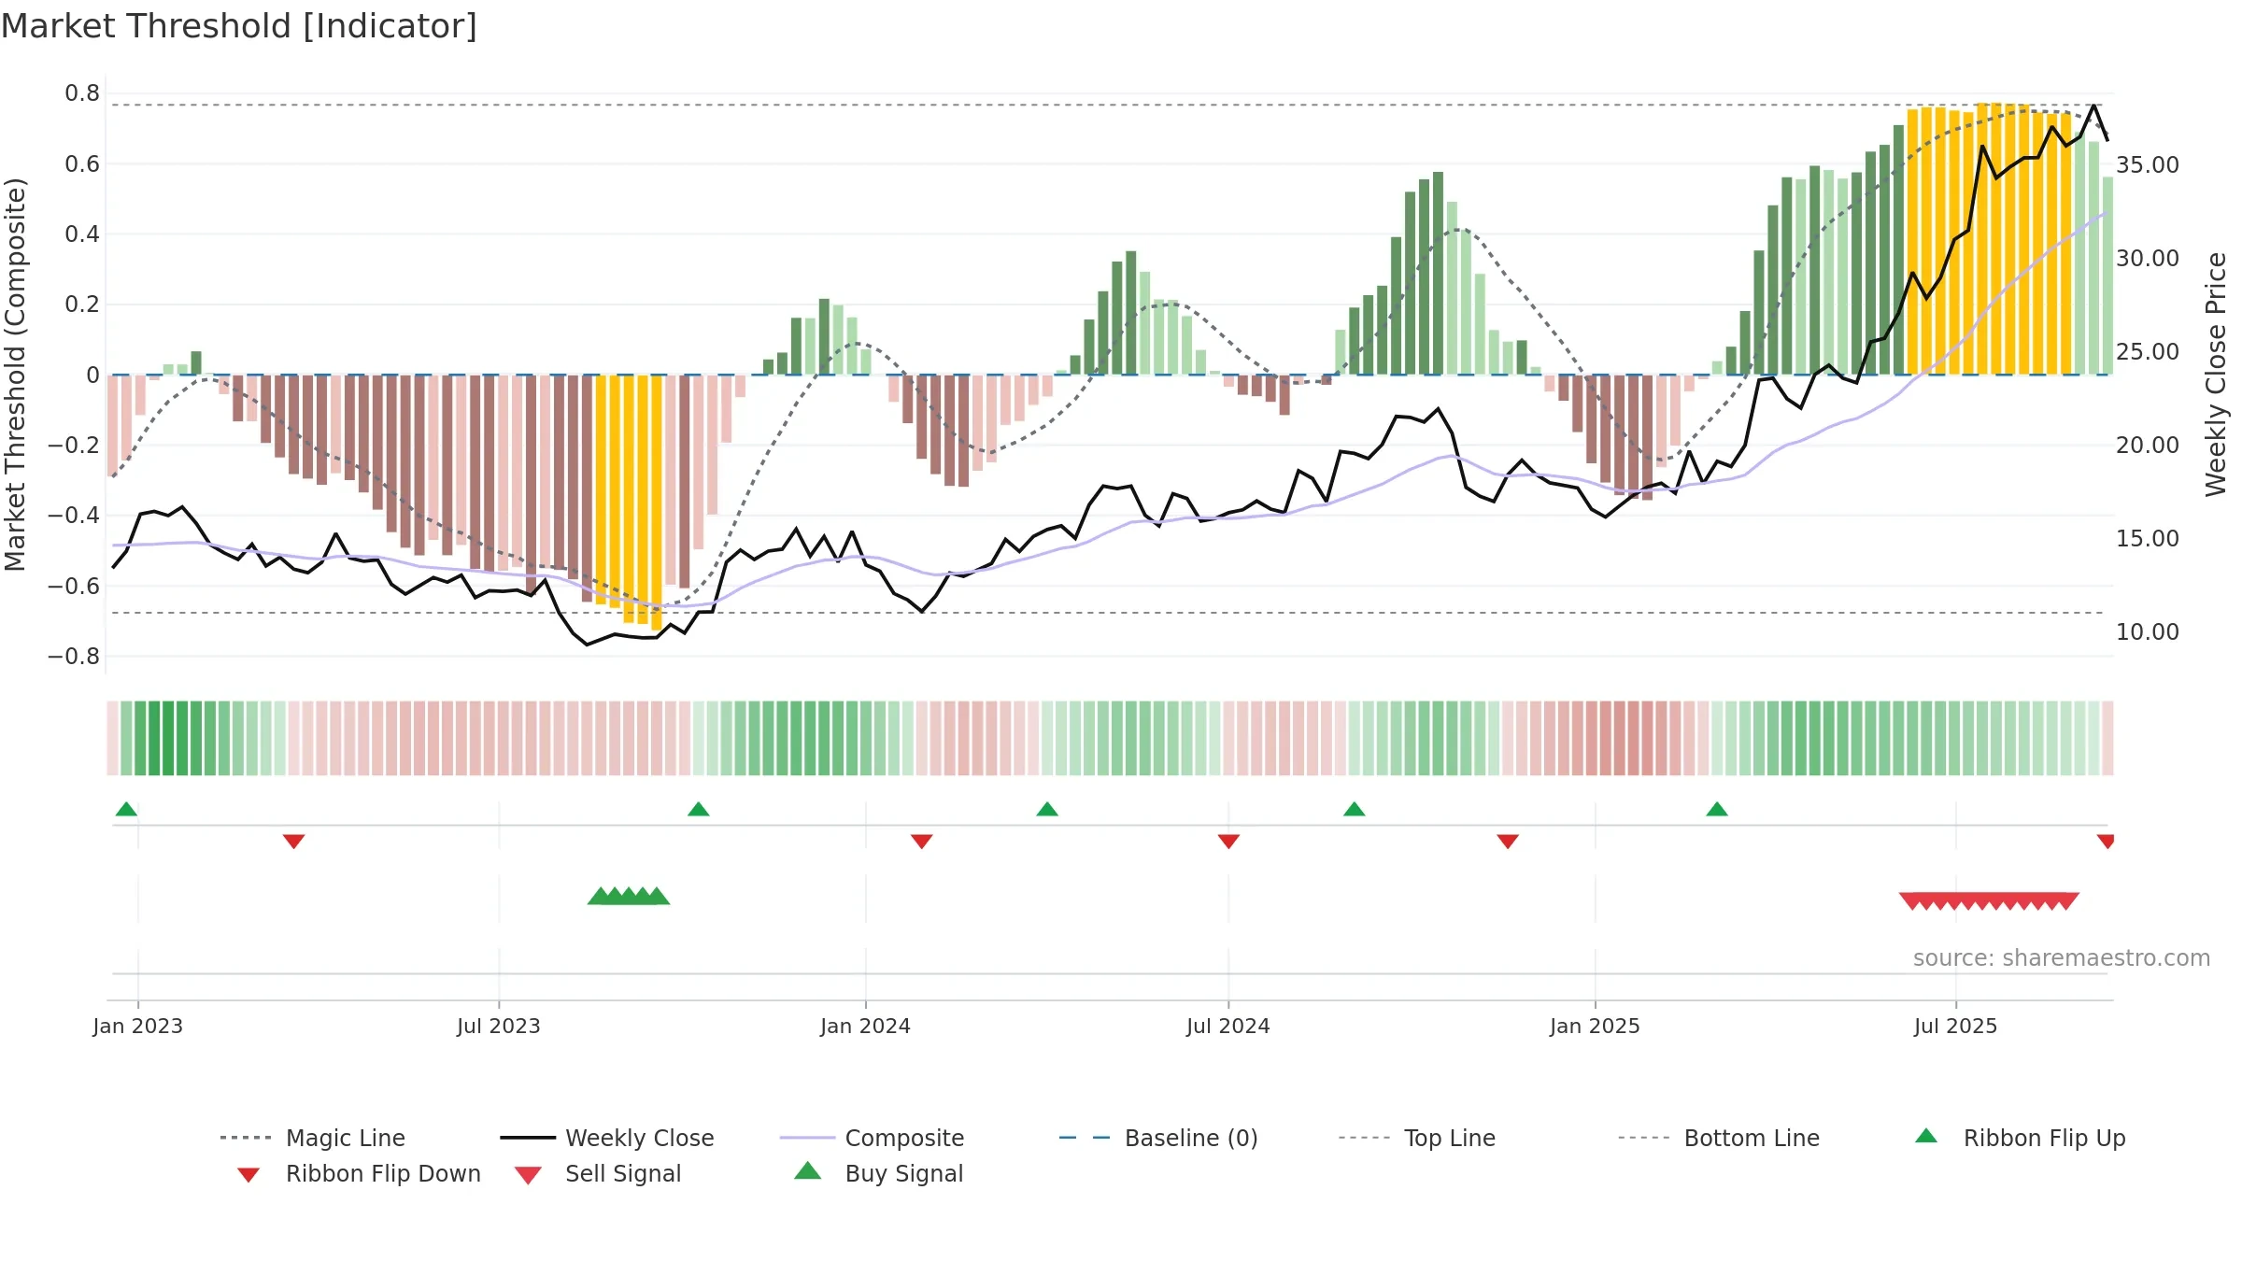Toggle the Buy Signal legend entry

[x=878, y=1173]
